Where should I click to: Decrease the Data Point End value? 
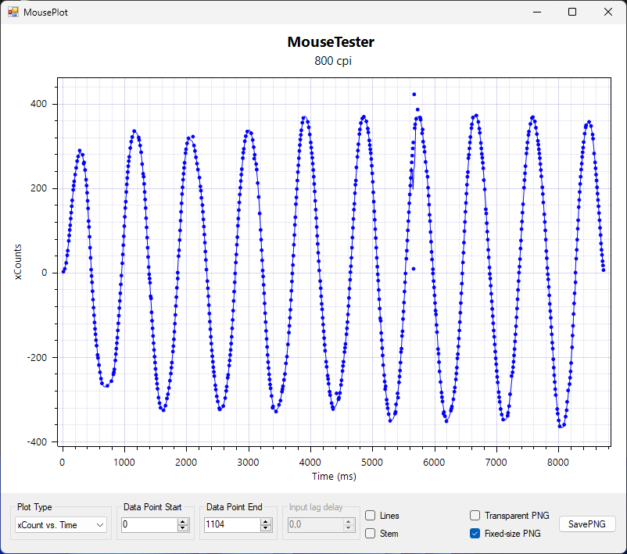[266, 528]
